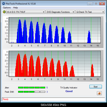Click the TA Quality Indicator label

tap(69, 88)
